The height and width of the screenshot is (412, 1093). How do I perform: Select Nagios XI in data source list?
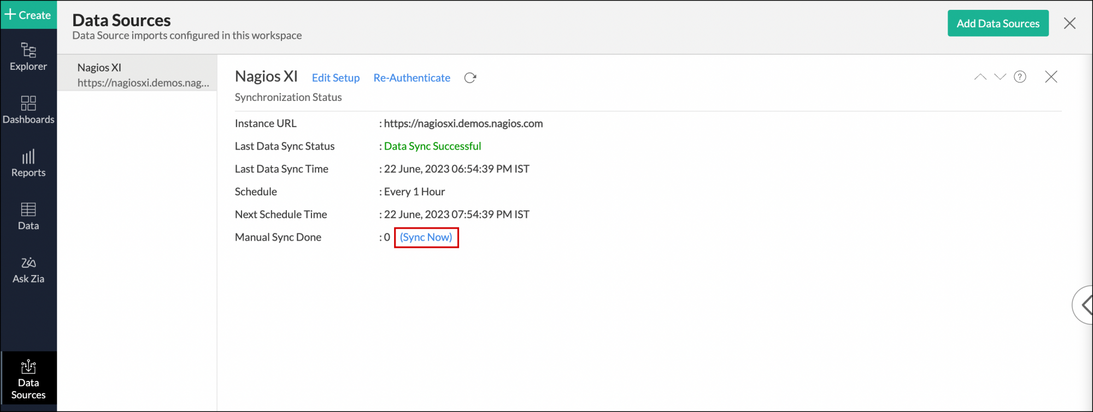(137, 75)
